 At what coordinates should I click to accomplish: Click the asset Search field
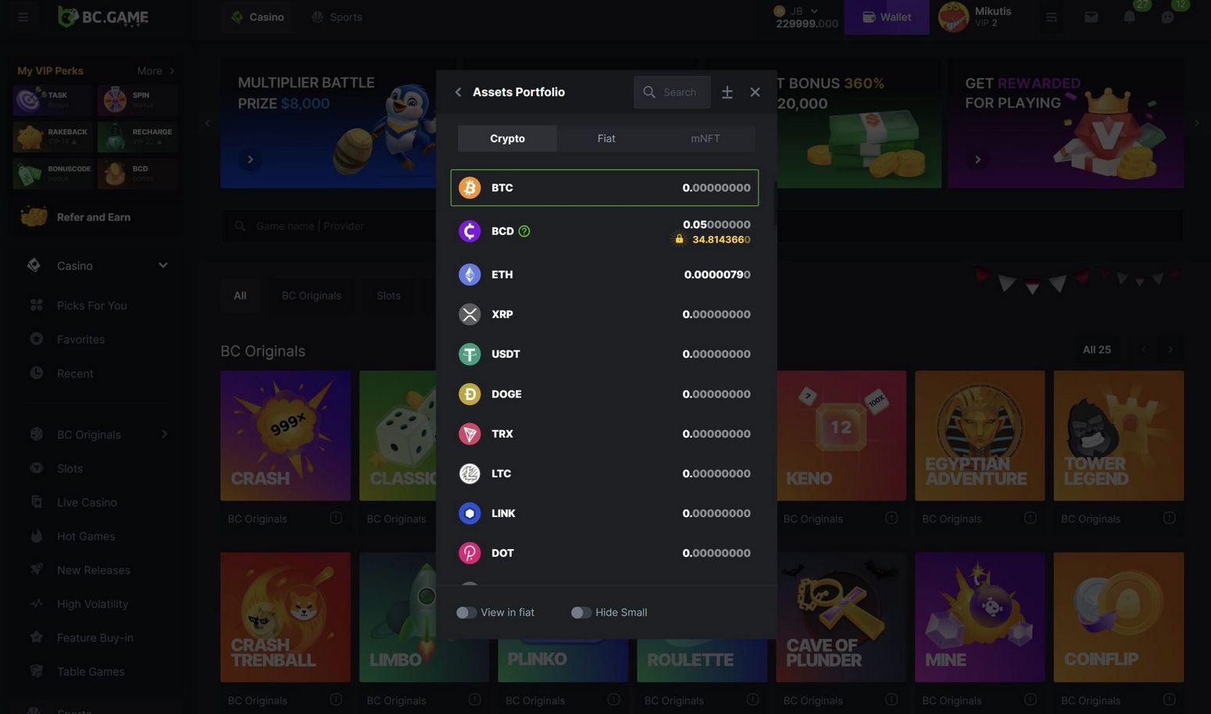tap(672, 92)
